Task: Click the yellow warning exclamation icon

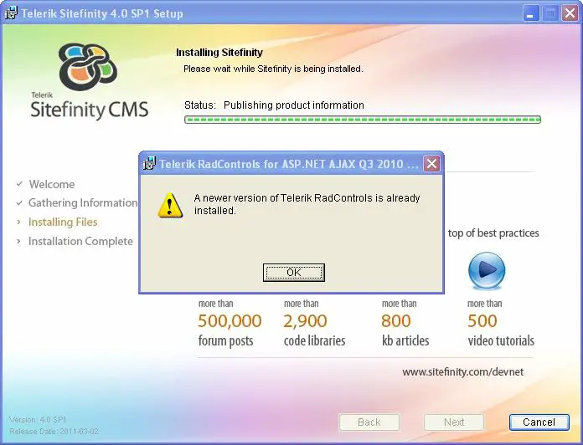Action: pyautogui.click(x=170, y=205)
